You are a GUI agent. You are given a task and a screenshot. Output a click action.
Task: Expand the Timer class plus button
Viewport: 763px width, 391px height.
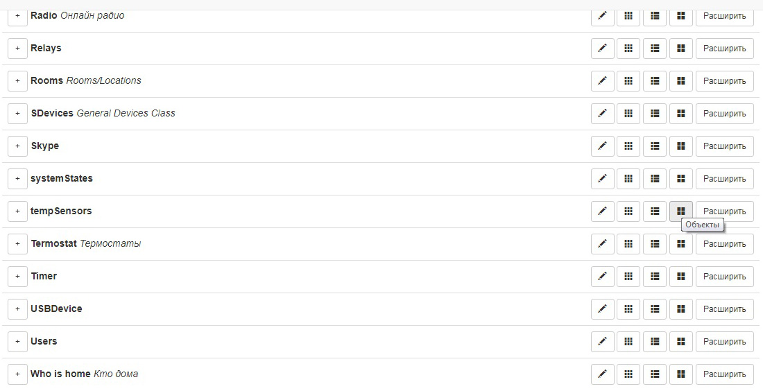[17, 277]
